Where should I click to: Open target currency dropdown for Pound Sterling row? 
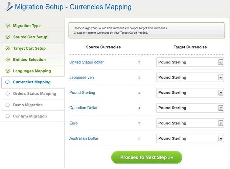tap(190, 93)
